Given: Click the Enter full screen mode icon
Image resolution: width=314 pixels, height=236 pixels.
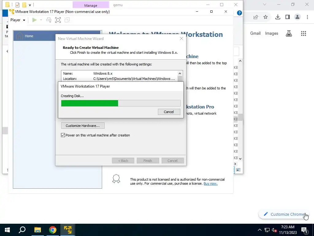Looking at the screenshot, I should click(x=58, y=20).
